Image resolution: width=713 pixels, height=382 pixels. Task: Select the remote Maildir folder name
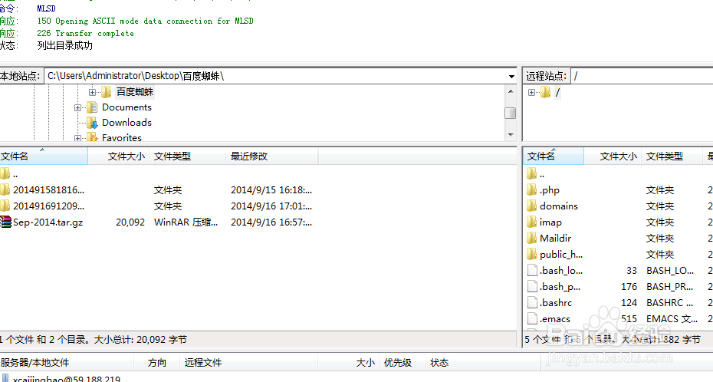[x=555, y=239]
